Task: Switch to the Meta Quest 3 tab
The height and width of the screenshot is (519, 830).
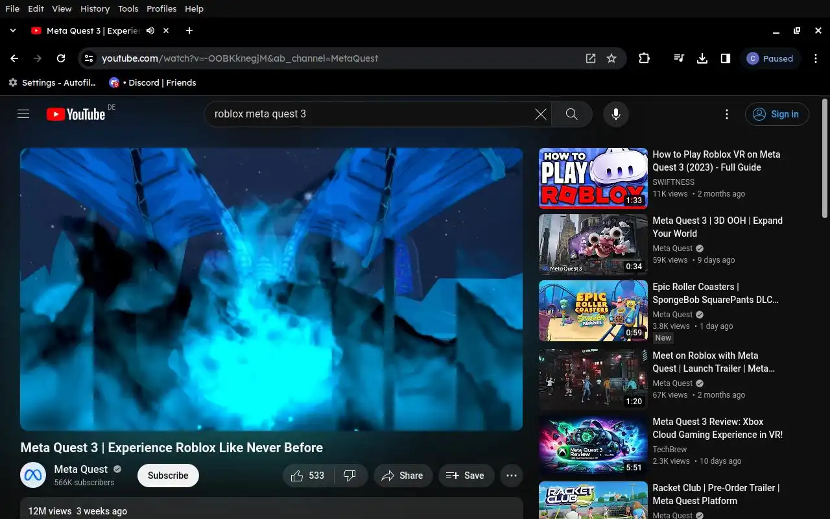Action: (x=93, y=30)
